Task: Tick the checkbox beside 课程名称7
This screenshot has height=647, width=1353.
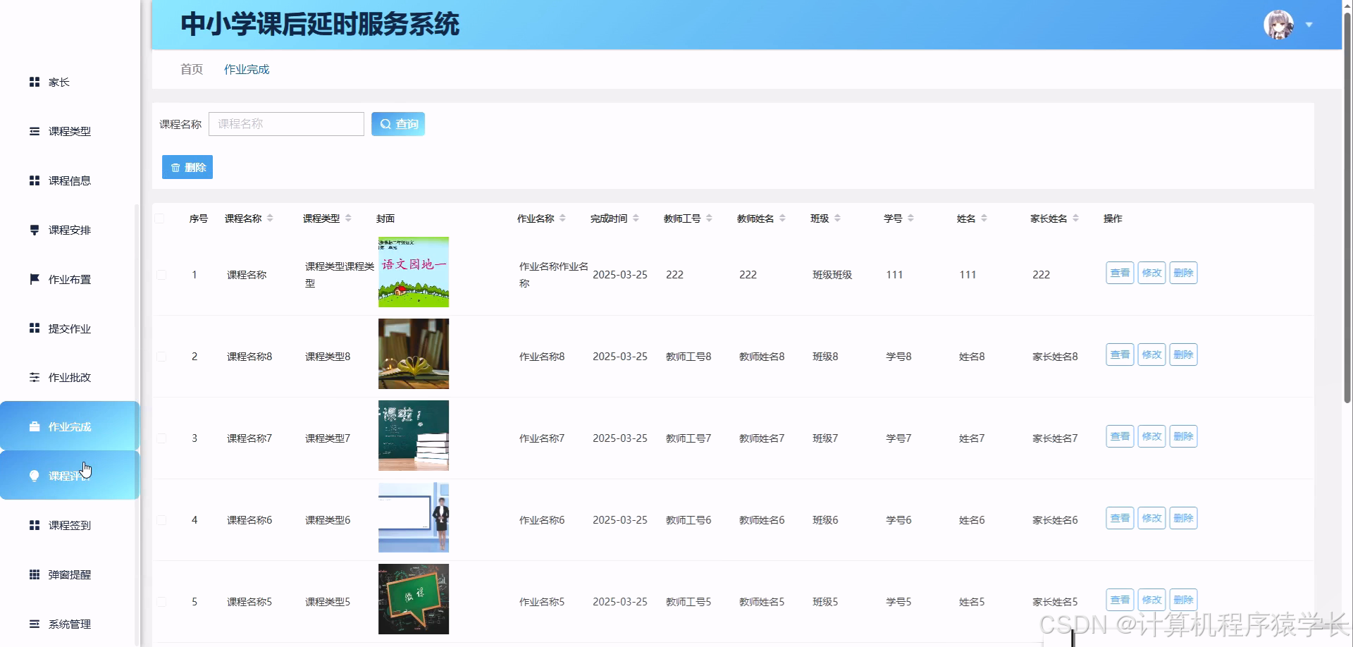Action: [161, 438]
